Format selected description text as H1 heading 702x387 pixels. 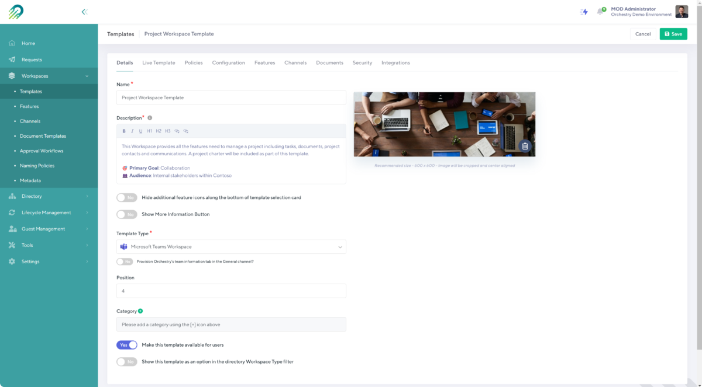pyautogui.click(x=149, y=131)
